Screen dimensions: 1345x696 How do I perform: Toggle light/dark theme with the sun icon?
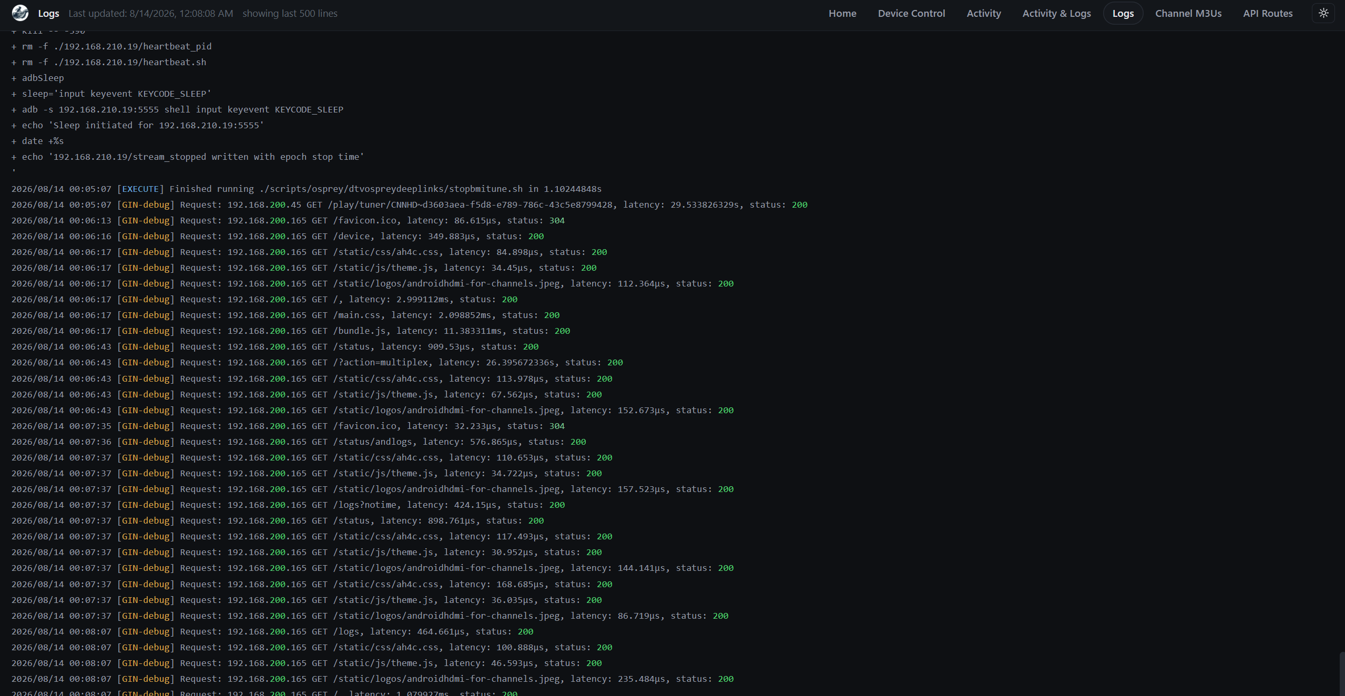click(x=1323, y=13)
